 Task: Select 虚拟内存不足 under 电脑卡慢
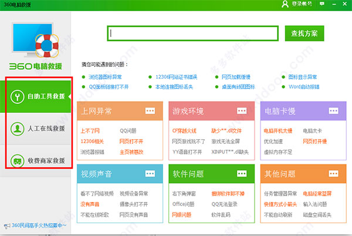[x=278, y=152]
